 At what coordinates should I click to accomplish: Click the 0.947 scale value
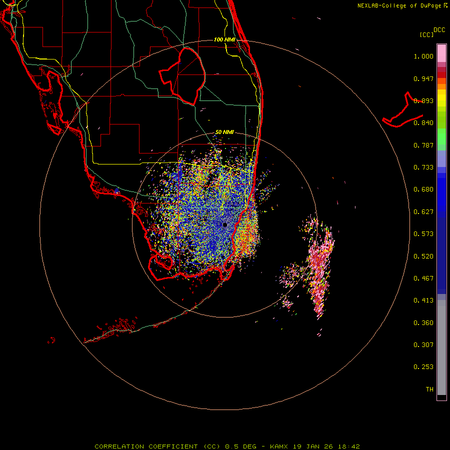pos(423,78)
